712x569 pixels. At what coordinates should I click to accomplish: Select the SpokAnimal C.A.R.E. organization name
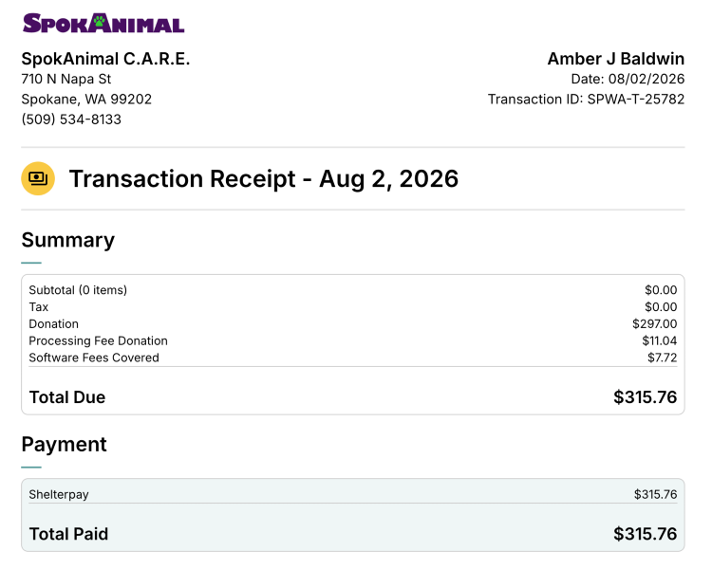(x=105, y=59)
